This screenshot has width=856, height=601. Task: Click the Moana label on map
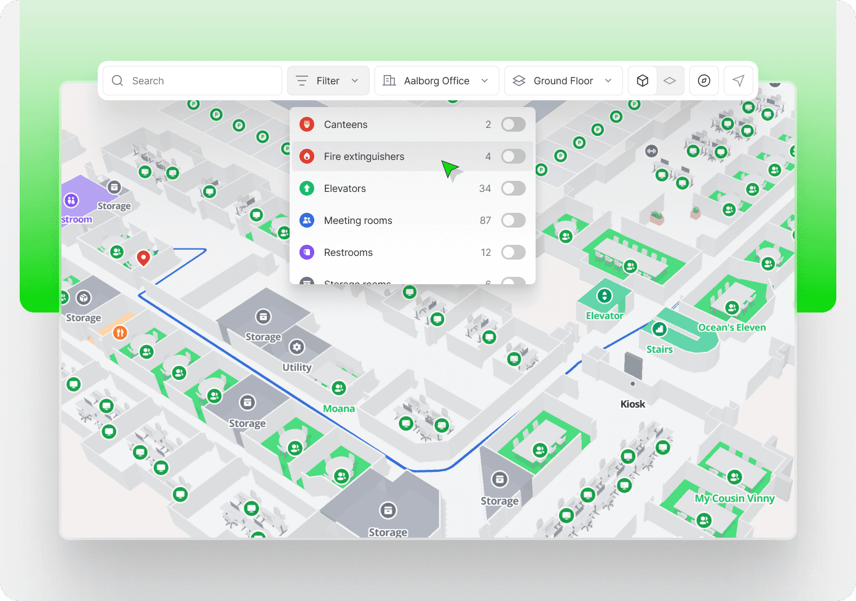pos(339,408)
